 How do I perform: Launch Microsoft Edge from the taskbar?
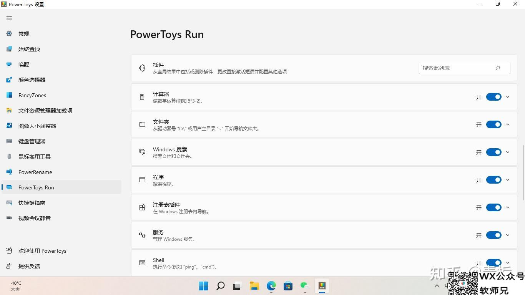pyautogui.click(x=271, y=286)
